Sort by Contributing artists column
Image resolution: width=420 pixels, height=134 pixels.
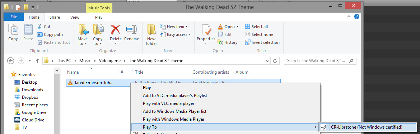tap(211, 72)
